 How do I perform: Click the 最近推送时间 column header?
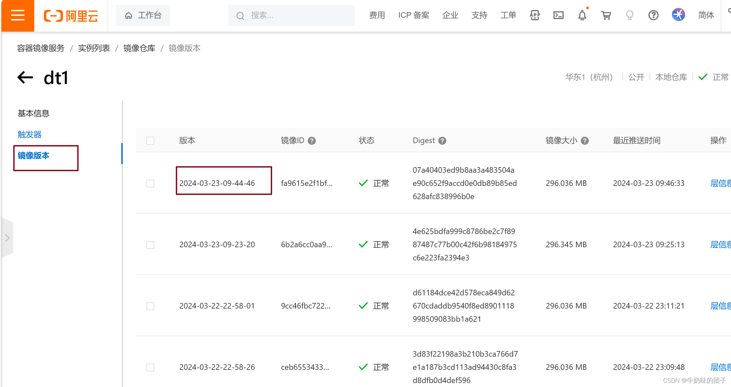[637, 140]
